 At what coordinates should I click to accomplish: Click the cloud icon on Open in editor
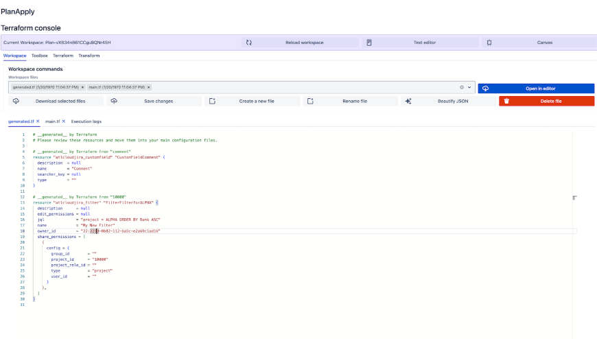click(485, 88)
